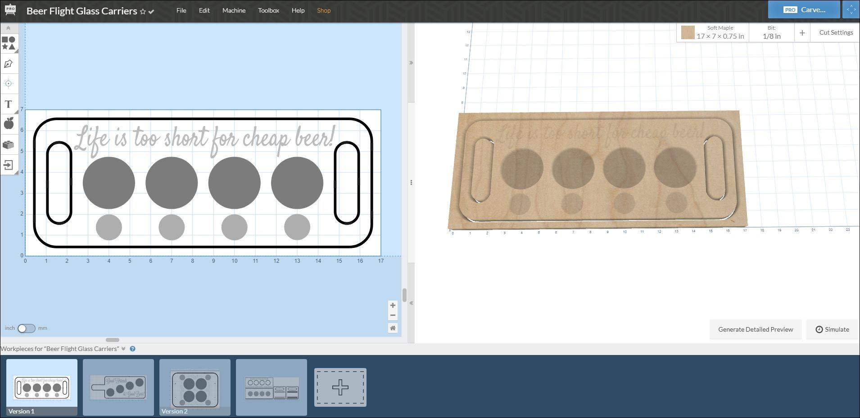Select the Good Friends paddle workpiece thumbnail
This screenshot has width=860, height=418.
point(118,387)
